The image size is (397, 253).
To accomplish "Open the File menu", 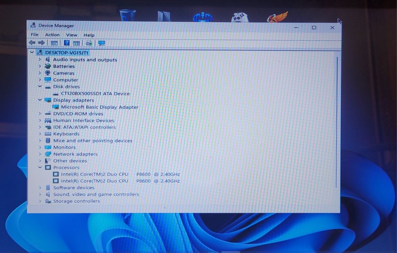I will tap(35, 34).
